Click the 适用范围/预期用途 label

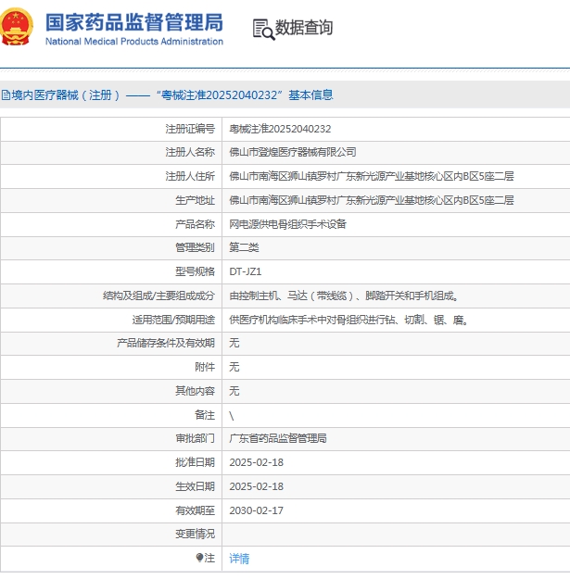[x=173, y=320]
